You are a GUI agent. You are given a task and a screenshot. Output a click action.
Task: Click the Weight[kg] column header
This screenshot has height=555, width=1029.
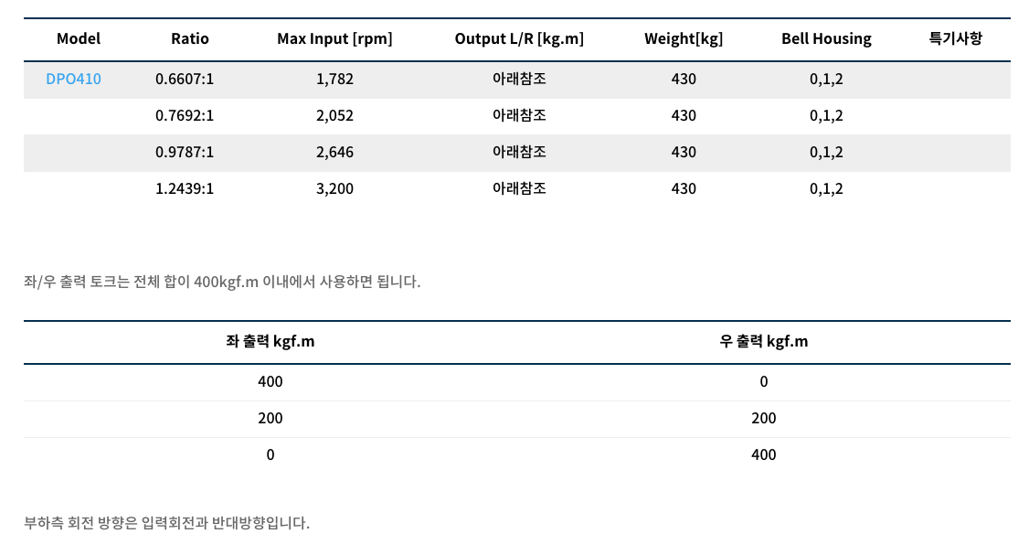(684, 38)
